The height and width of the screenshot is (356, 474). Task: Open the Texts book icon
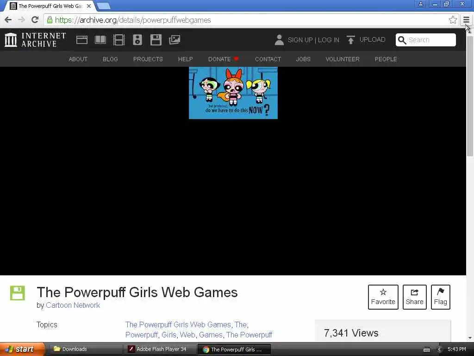(100, 40)
